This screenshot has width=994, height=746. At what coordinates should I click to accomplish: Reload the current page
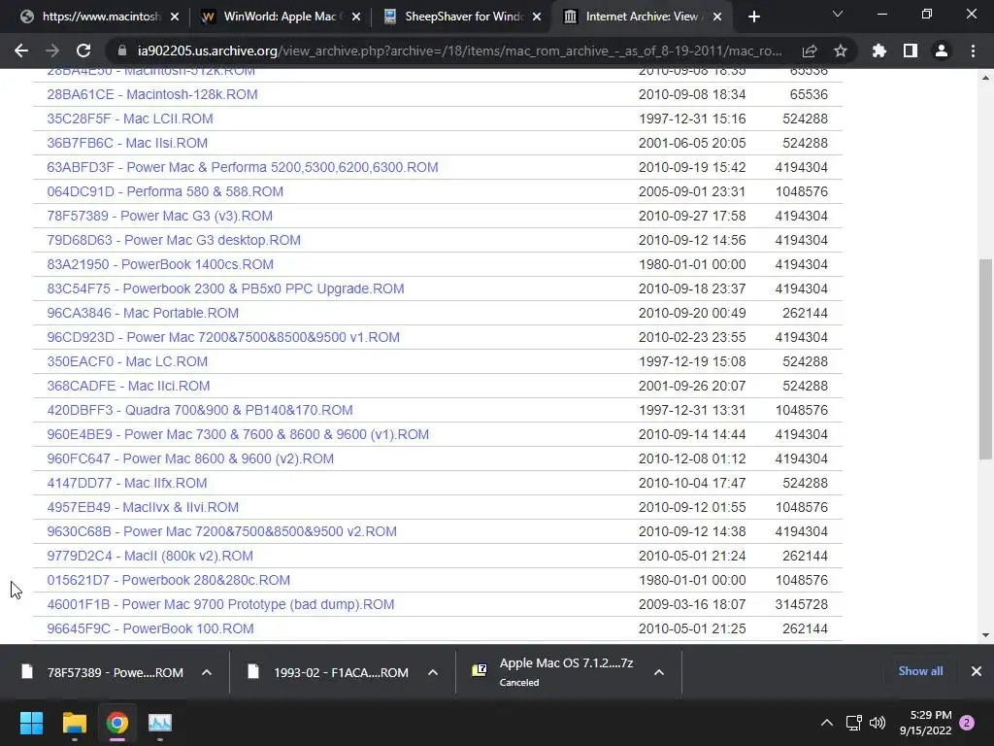(83, 51)
